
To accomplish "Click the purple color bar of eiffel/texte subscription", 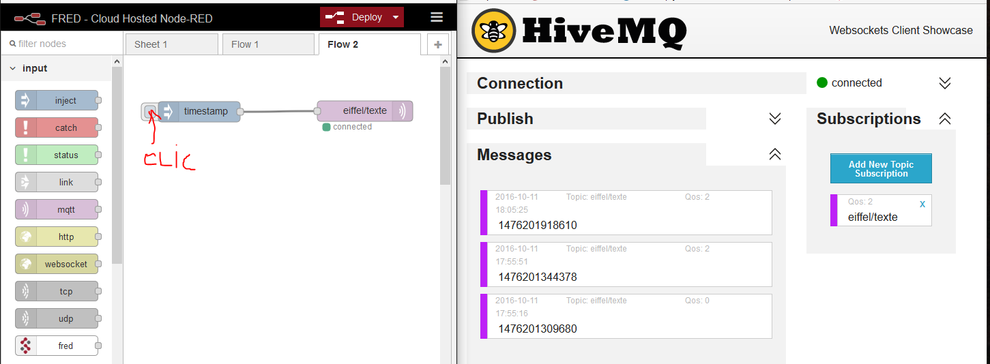I will pos(834,211).
